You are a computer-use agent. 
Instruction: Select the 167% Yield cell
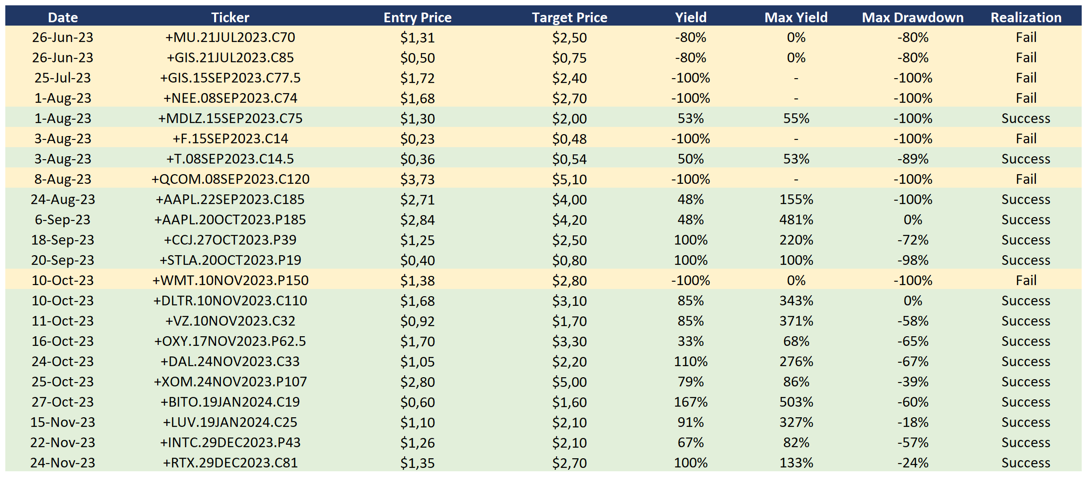[691, 402]
